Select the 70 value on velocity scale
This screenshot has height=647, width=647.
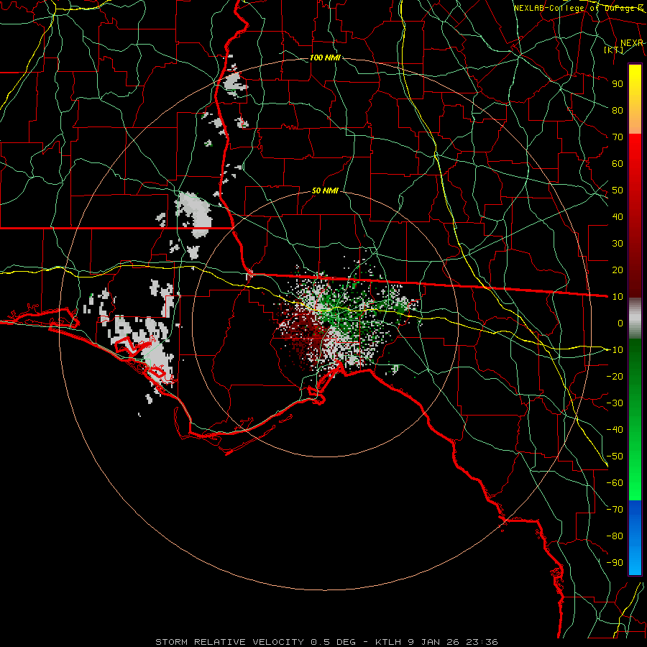pyautogui.click(x=618, y=137)
